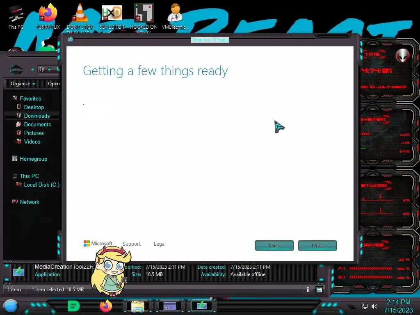Open the green chat app on taskbar
Viewport: 420px width, 315px height.
pyautogui.click(x=74, y=306)
